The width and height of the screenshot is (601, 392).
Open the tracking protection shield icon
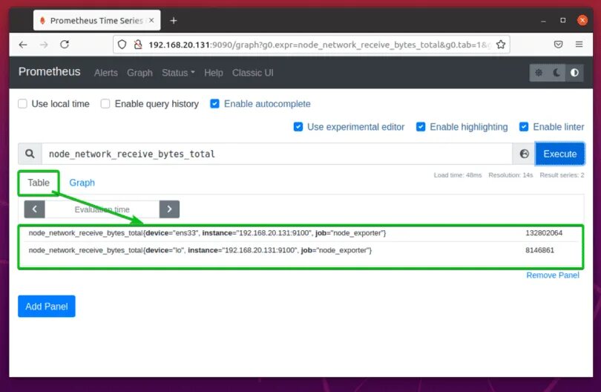pos(122,45)
